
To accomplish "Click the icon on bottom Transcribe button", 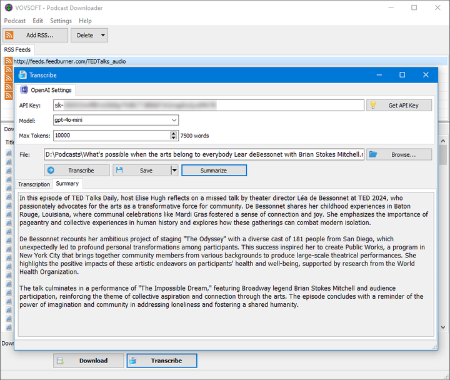I will click(x=133, y=361).
